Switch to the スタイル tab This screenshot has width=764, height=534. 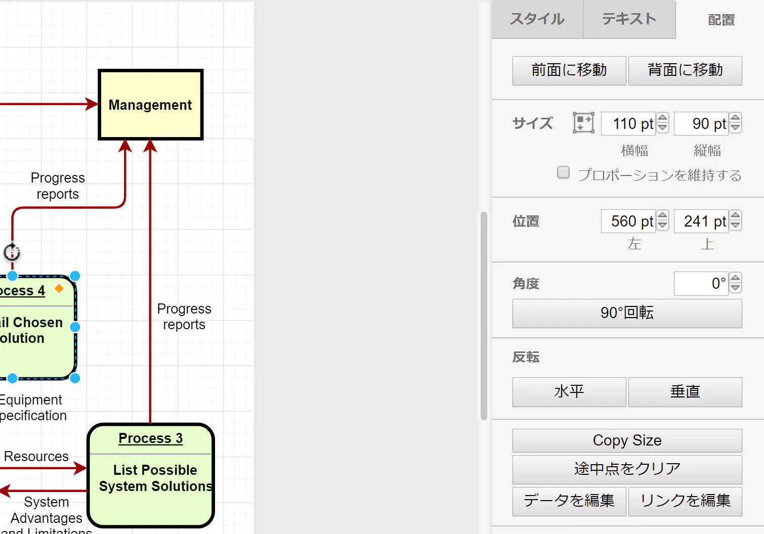pyautogui.click(x=537, y=19)
